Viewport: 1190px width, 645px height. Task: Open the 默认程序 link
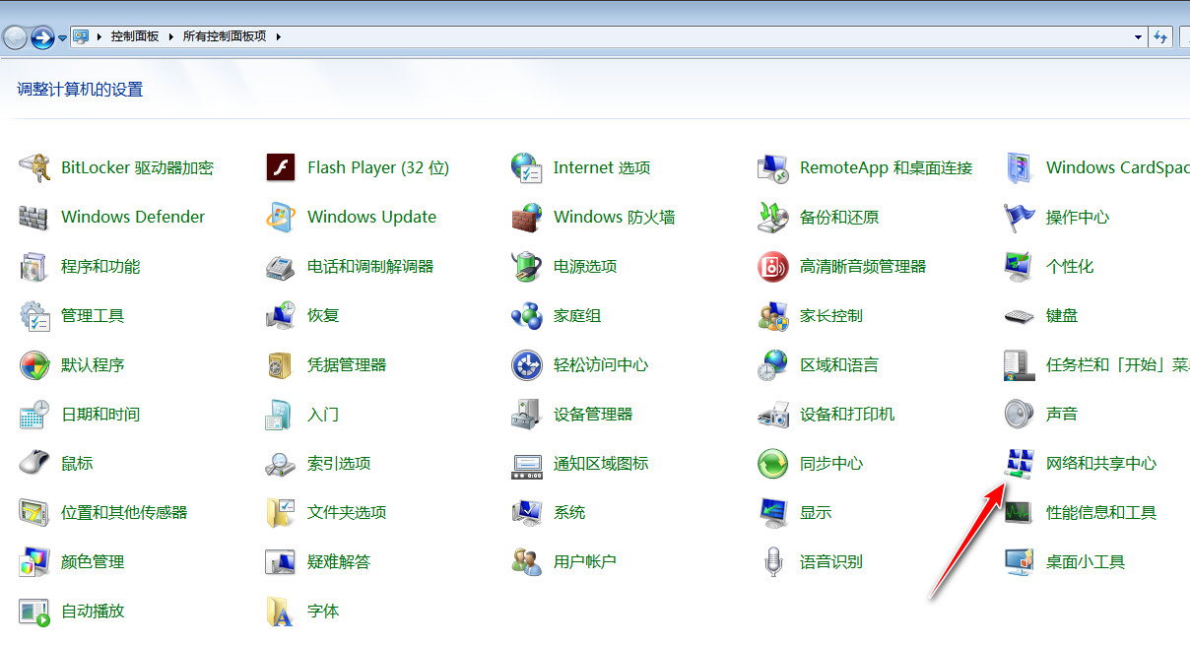click(93, 365)
